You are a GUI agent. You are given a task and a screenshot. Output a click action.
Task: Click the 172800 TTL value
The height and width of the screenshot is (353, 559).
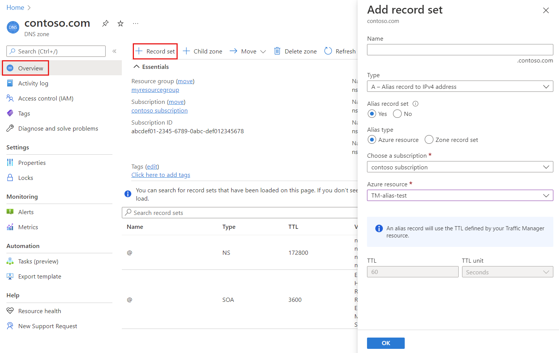[298, 253]
